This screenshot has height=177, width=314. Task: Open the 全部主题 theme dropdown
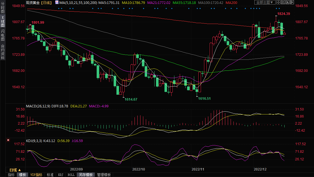click(265, 2)
